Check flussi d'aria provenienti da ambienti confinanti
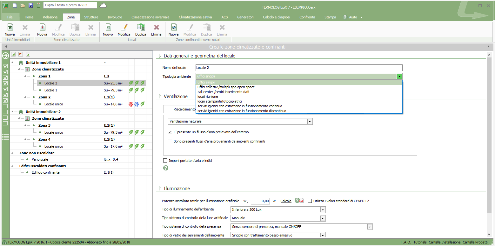 170,141
